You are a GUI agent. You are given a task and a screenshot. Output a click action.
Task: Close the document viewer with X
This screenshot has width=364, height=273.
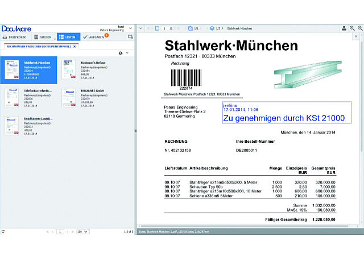[356, 36]
